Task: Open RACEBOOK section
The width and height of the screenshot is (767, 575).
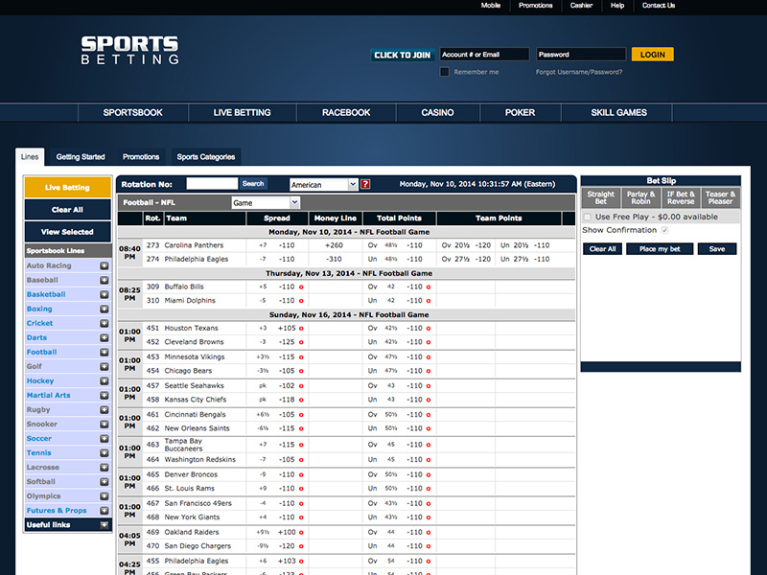Action: [x=346, y=112]
